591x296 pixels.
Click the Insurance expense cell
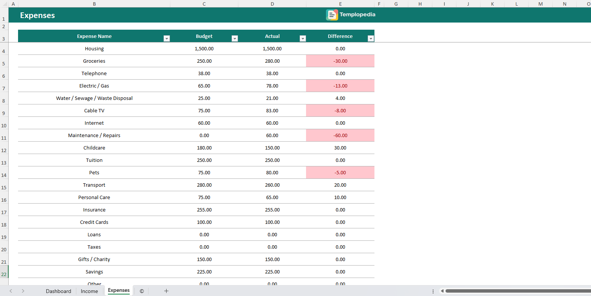click(94, 210)
